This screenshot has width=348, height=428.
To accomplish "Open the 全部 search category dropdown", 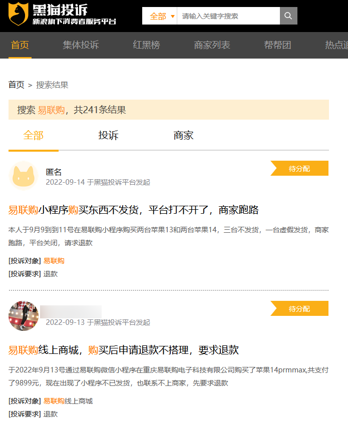I will point(160,16).
